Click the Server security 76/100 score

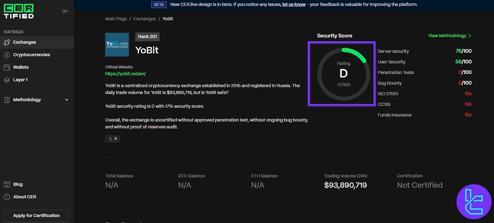click(464, 51)
